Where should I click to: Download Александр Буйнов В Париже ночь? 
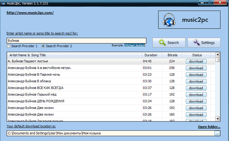pyautogui.click(x=196, y=75)
